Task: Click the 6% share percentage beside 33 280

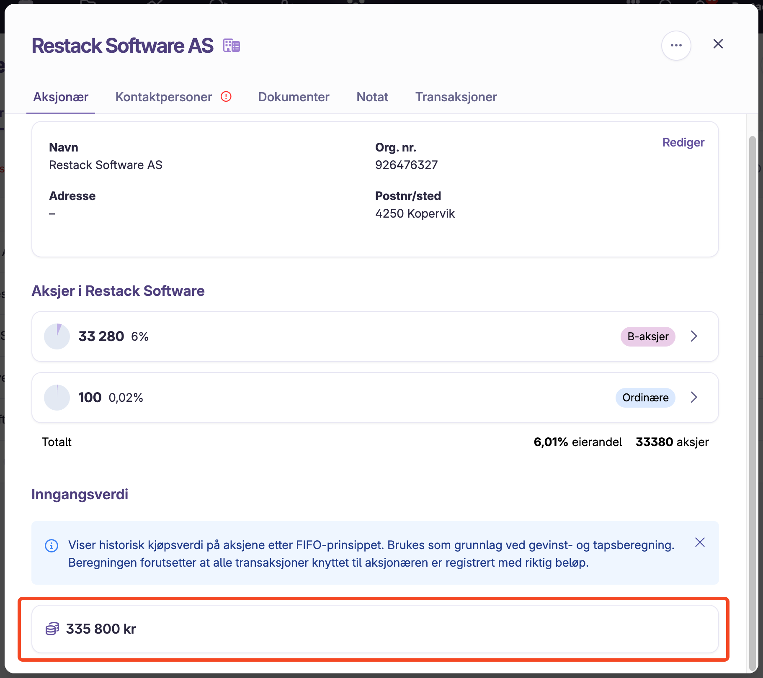Action: pos(140,336)
